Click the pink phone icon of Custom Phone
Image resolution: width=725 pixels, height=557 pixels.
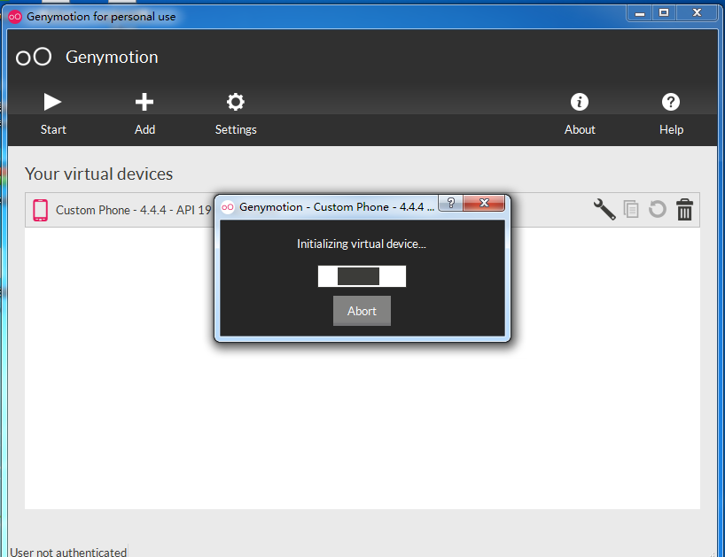tap(40, 210)
